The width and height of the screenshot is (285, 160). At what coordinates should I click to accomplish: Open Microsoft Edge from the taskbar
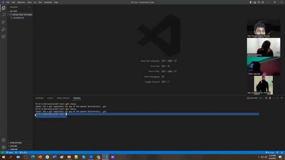pos(33,157)
